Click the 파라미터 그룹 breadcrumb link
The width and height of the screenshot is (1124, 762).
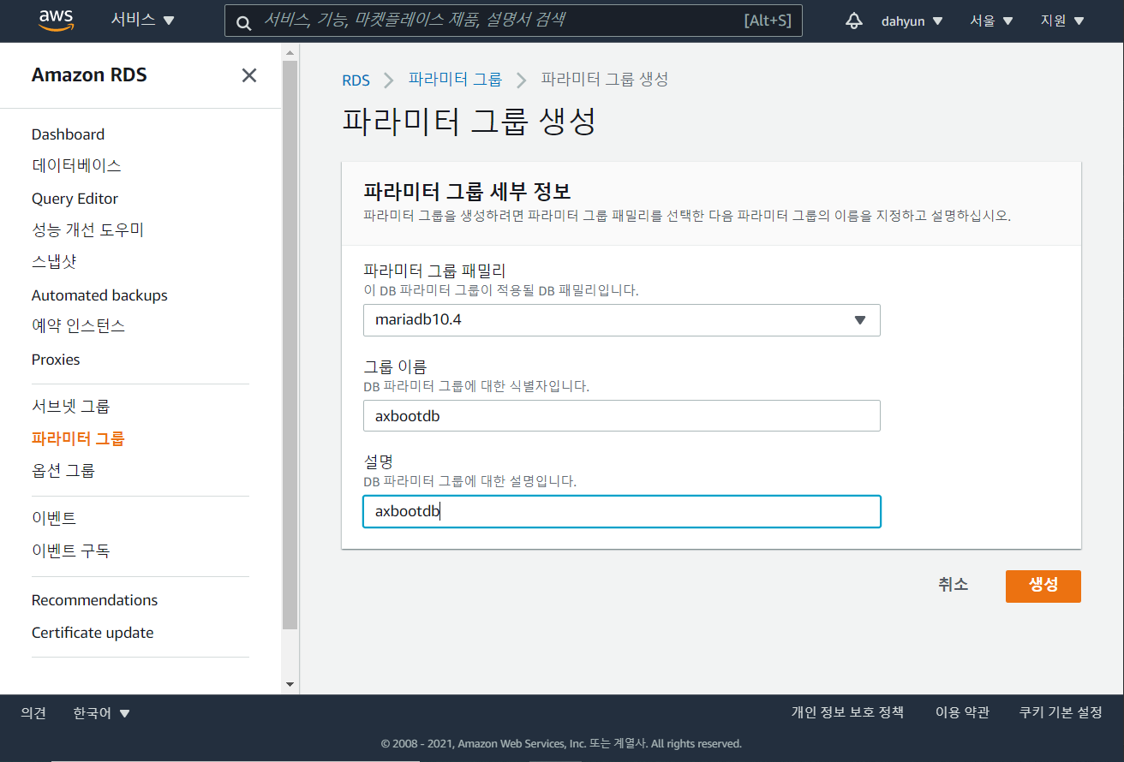[455, 80]
